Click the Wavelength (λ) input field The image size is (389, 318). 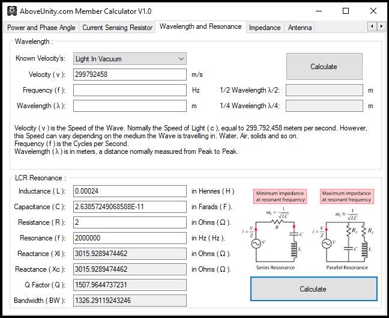click(130, 106)
